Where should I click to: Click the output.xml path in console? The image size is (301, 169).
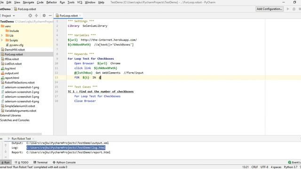67,143
